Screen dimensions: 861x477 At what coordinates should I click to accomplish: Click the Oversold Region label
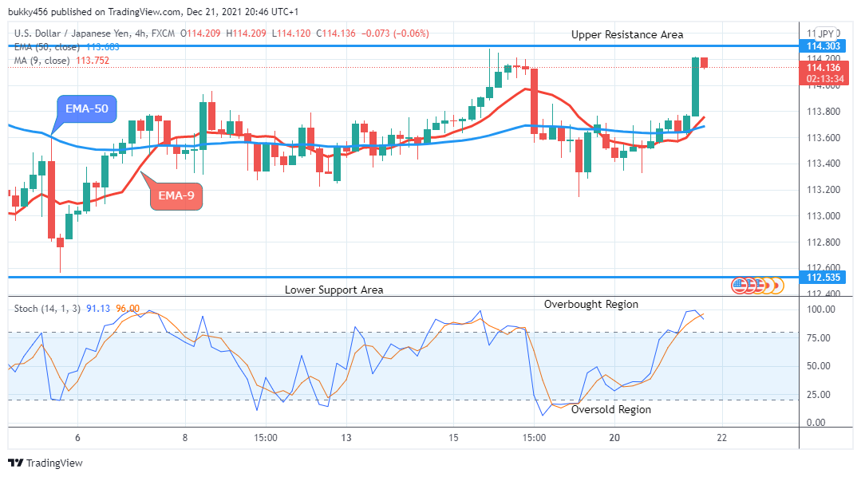611,409
